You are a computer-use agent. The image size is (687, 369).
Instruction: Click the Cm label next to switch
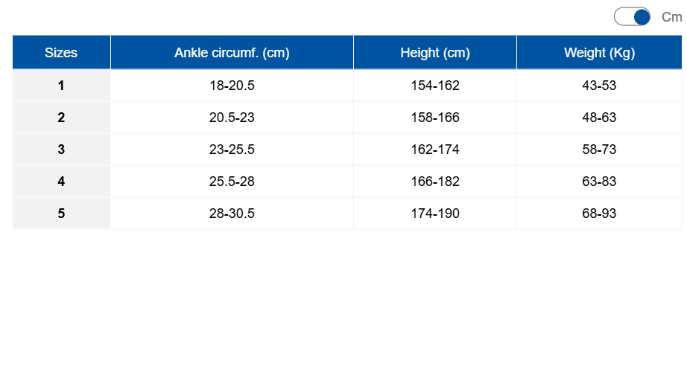coord(671,17)
